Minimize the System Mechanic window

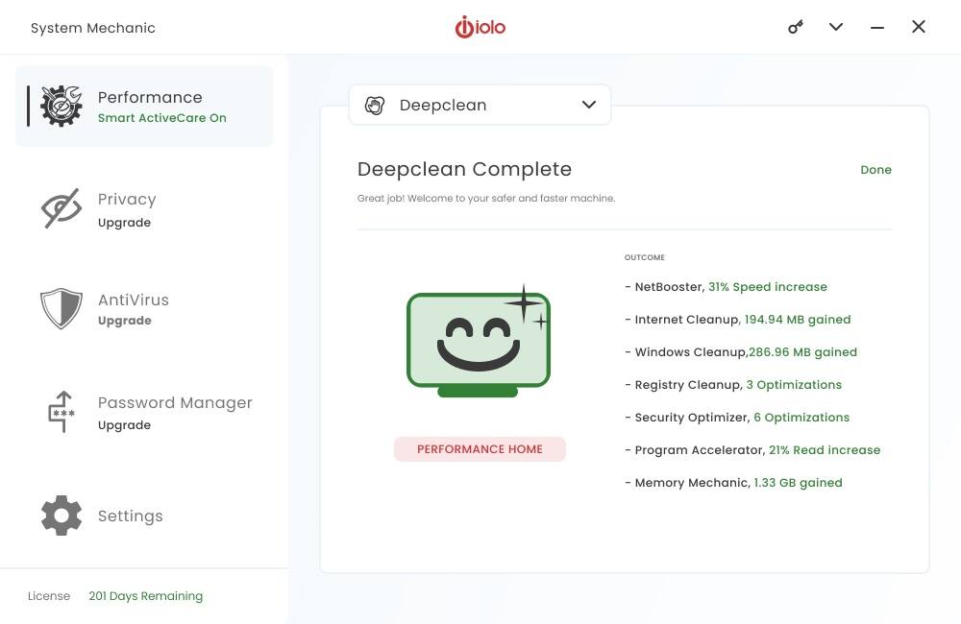click(877, 28)
